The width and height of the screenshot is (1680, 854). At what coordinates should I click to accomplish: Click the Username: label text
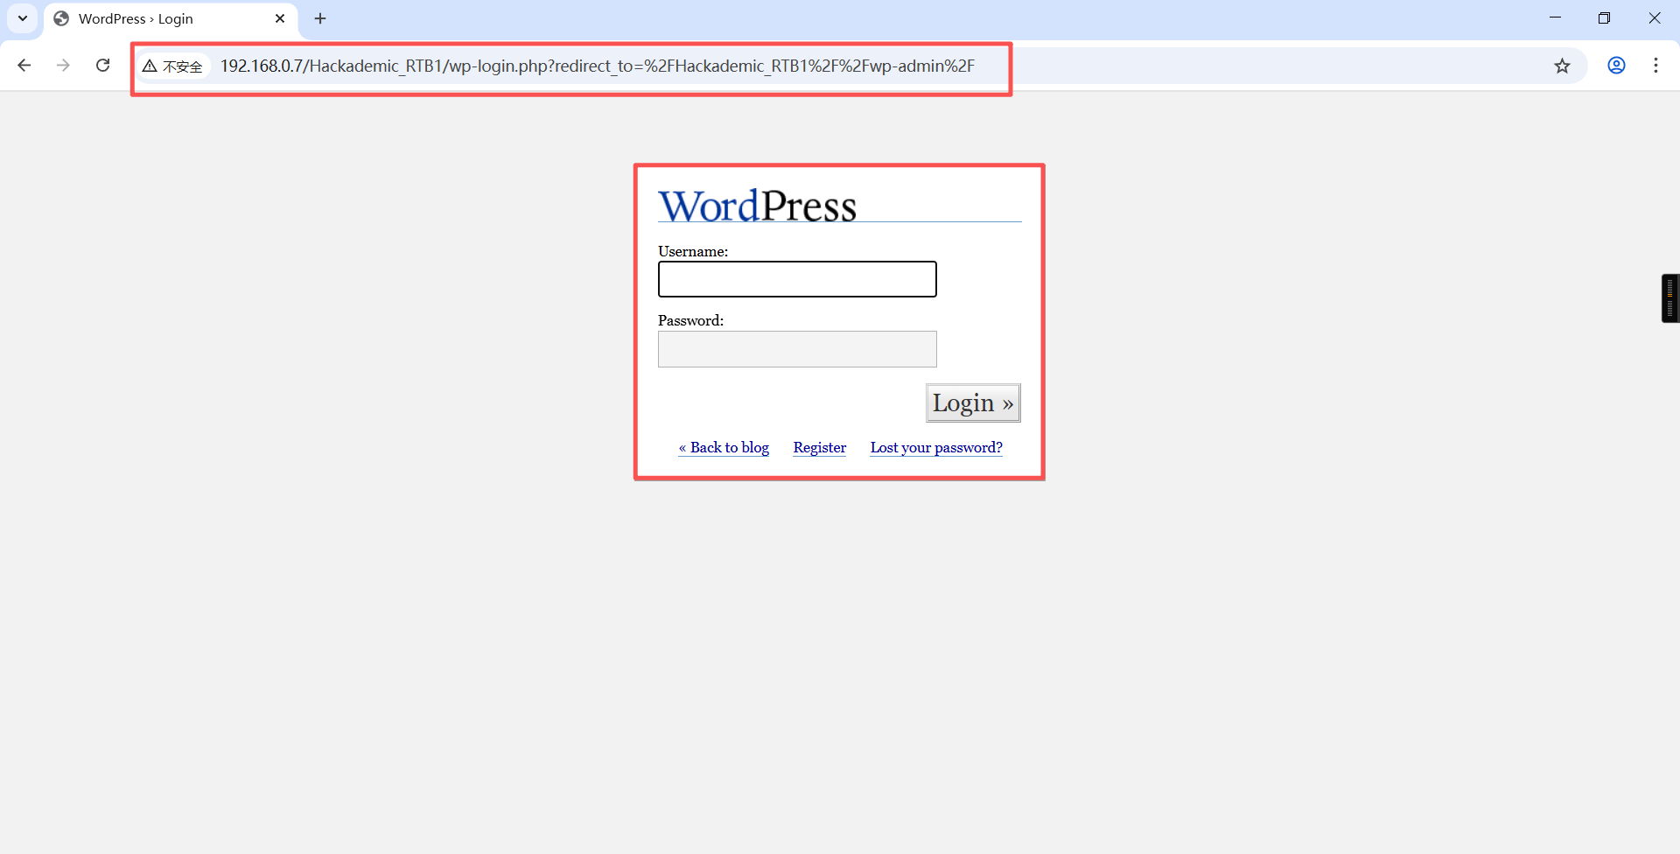click(693, 251)
